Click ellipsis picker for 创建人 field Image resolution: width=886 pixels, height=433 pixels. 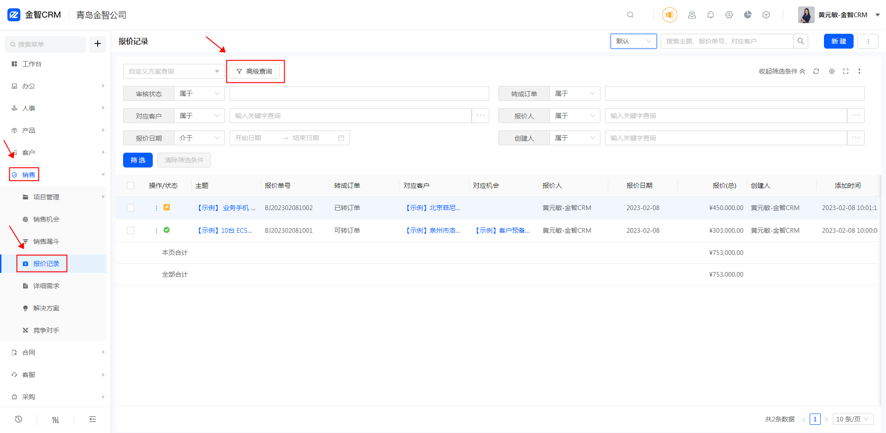pos(856,138)
